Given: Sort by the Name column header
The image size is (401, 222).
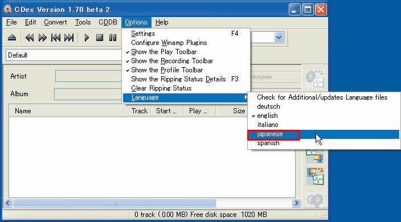Looking at the screenshot, I should (x=67, y=111).
